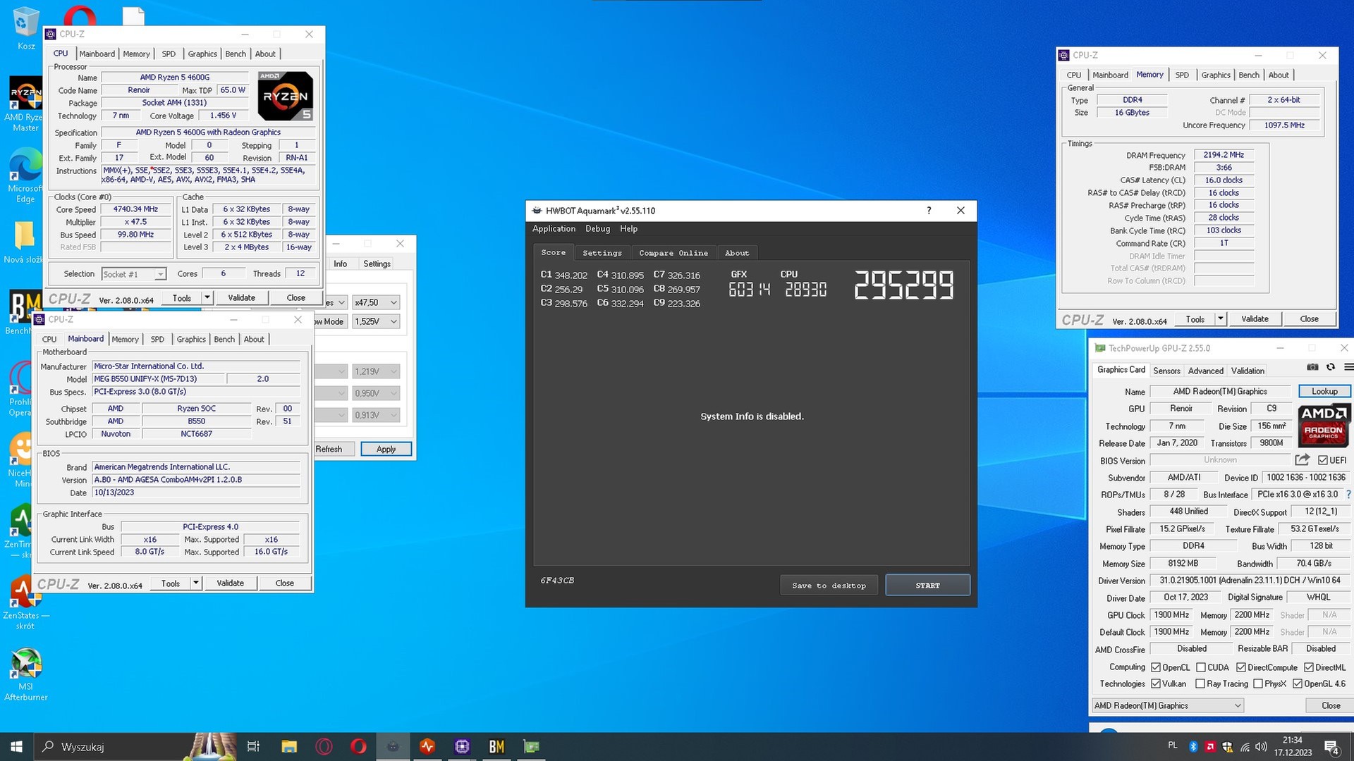This screenshot has width=1354, height=761.
Task: Click Lookup button in GPU-Z
Action: click(1324, 392)
